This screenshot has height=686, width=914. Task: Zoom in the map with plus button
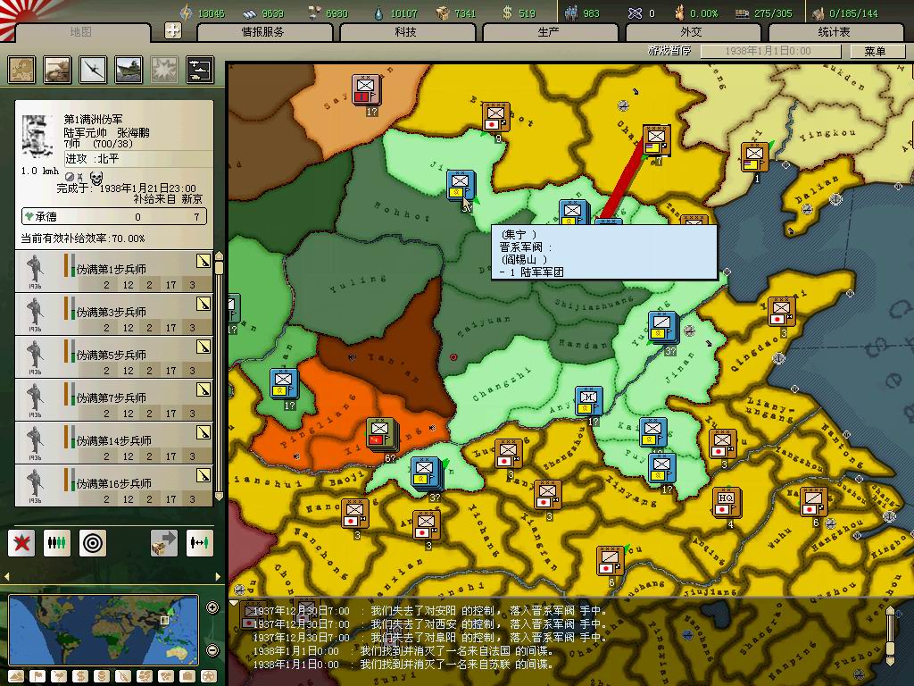click(x=212, y=607)
